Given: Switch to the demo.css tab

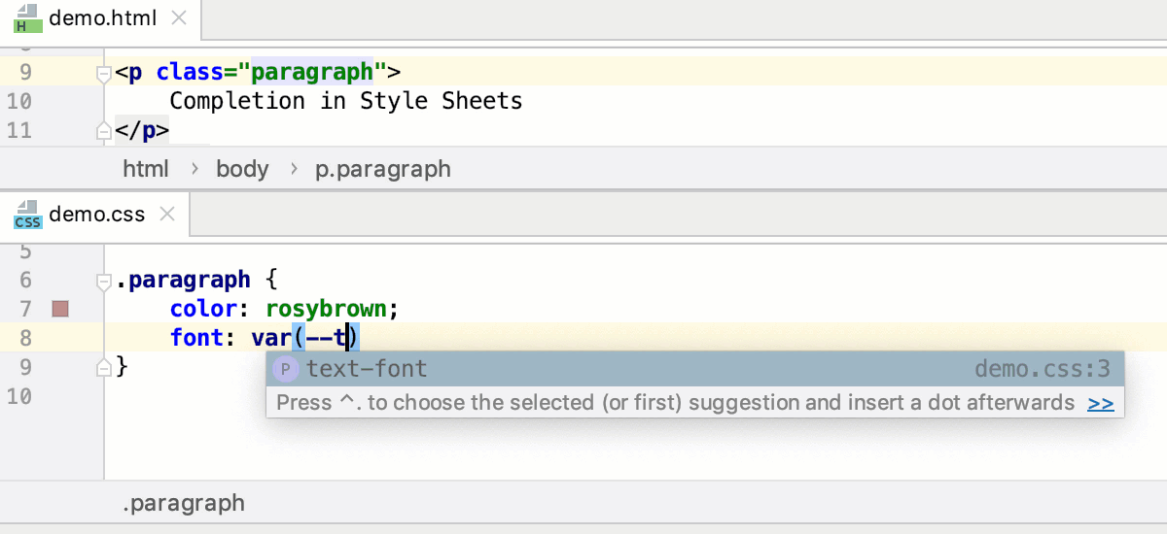Looking at the screenshot, I should [x=96, y=215].
